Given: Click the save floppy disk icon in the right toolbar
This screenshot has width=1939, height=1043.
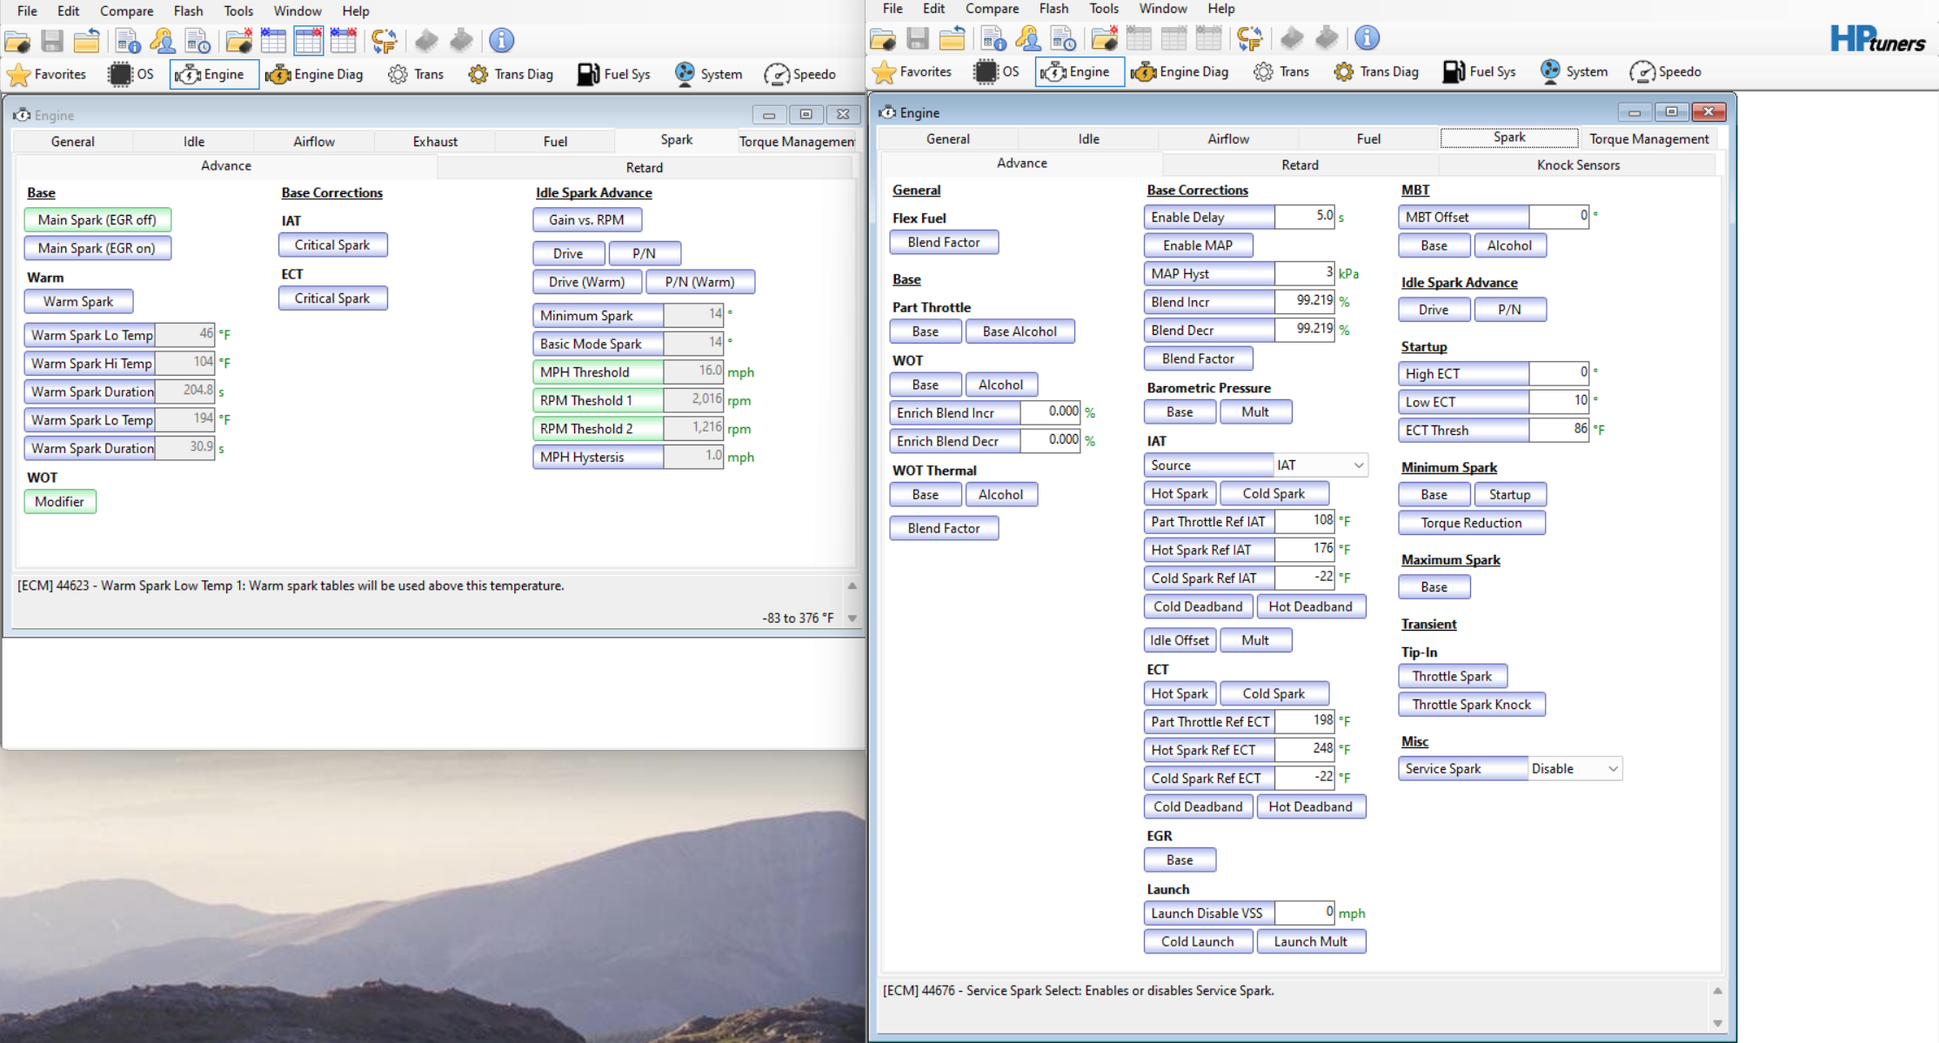Looking at the screenshot, I should pyautogui.click(x=917, y=38).
